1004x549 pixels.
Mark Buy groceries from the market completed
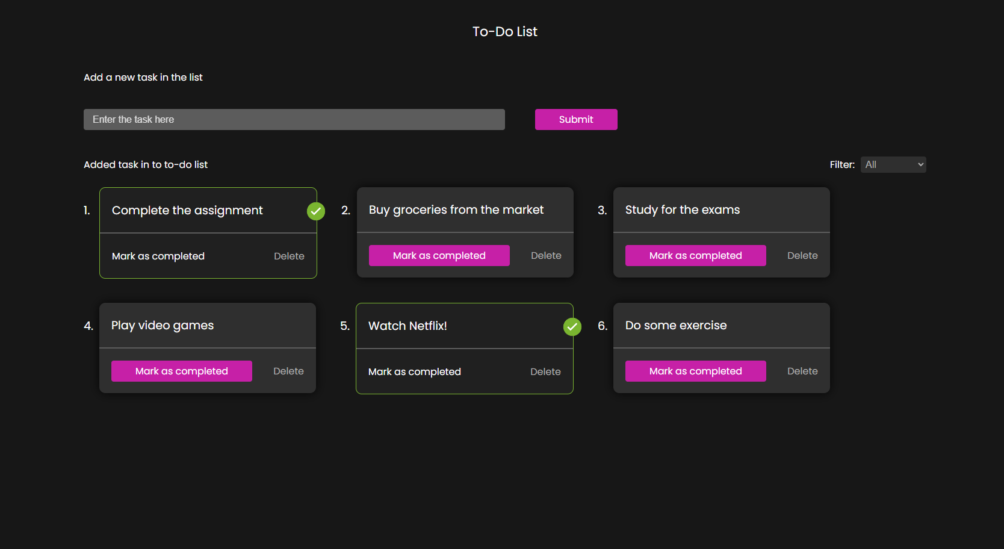click(x=439, y=255)
